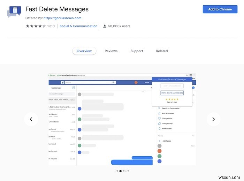Select the third carousel dot
Viewport: 244px width, 181px height.
tap(124, 171)
